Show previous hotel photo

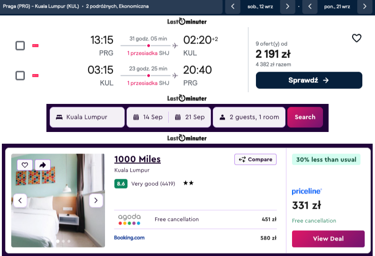click(20, 200)
